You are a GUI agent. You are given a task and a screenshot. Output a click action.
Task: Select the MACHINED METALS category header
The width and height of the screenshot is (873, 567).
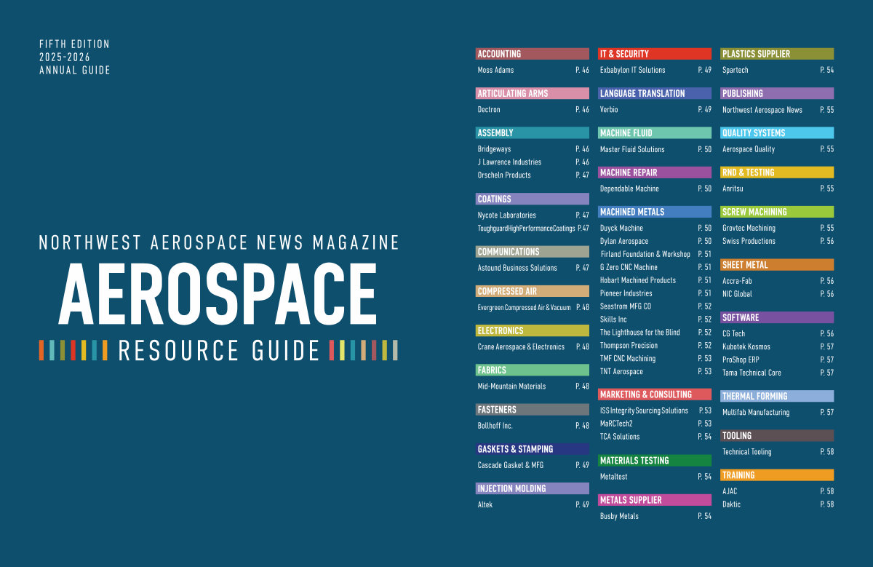click(654, 213)
